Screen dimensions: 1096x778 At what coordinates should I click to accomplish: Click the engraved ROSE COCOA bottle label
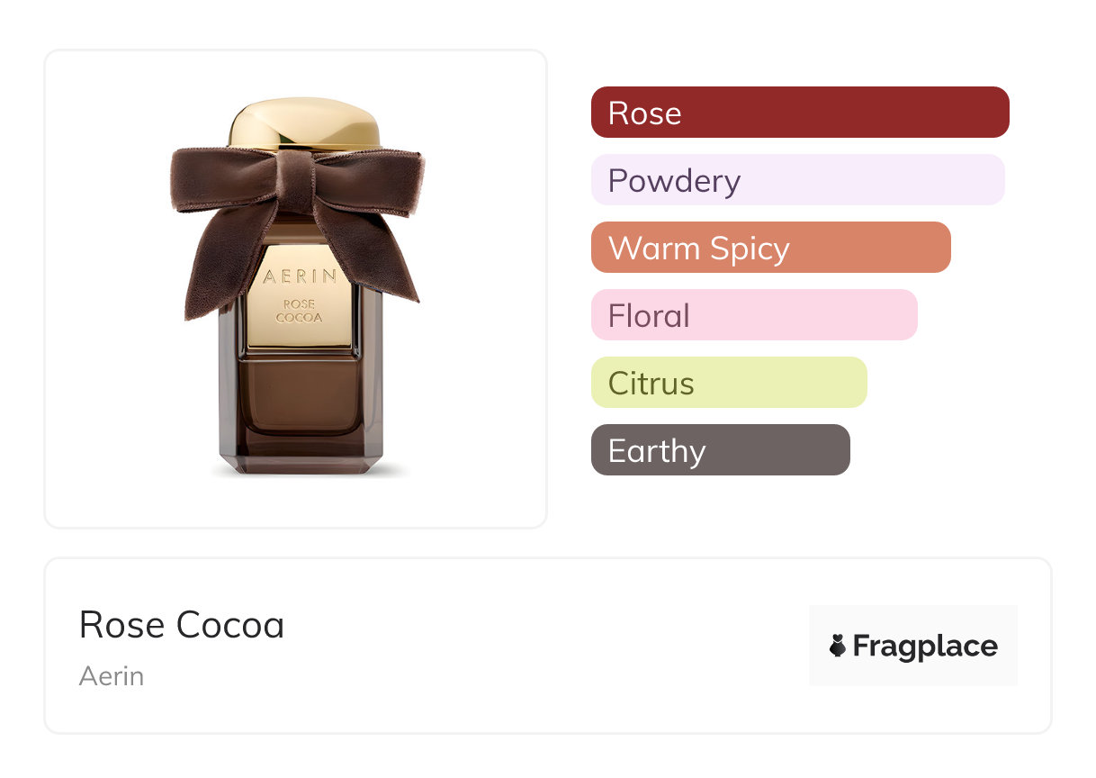(x=300, y=311)
